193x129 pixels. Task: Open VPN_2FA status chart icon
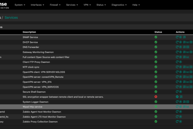(x=188, y=82)
